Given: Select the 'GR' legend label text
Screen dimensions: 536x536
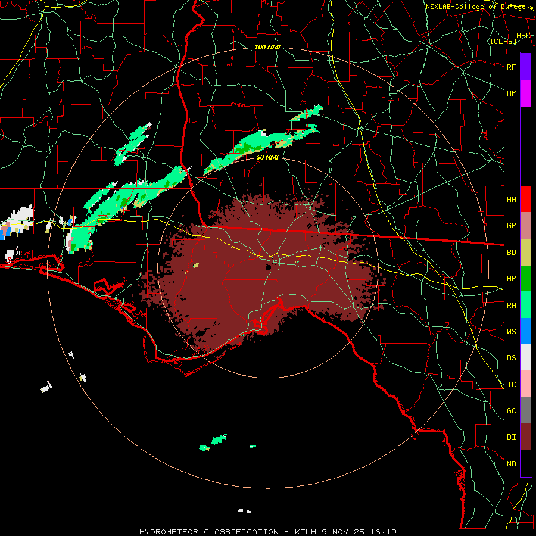Looking at the screenshot, I should pyautogui.click(x=511, y=226).
